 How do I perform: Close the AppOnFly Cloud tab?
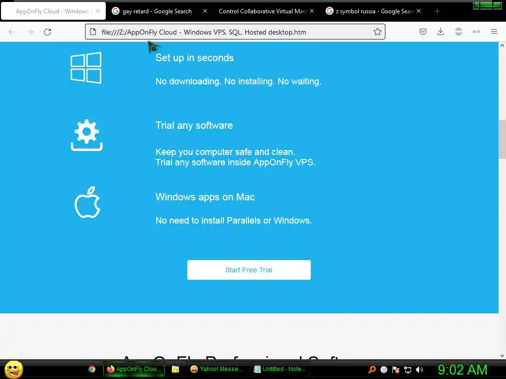coord(98,11)
